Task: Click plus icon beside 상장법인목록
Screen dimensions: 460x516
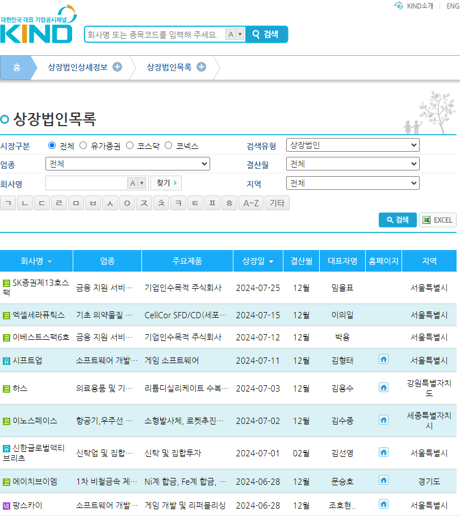Action: [x=201, y=67]
